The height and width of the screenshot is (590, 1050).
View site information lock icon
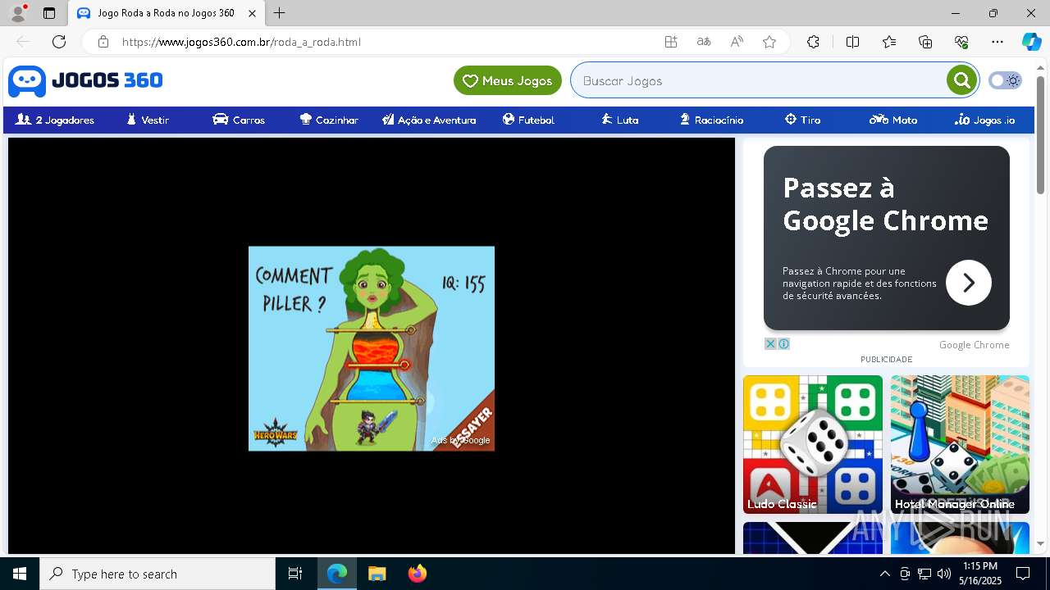tap(103, 42)
